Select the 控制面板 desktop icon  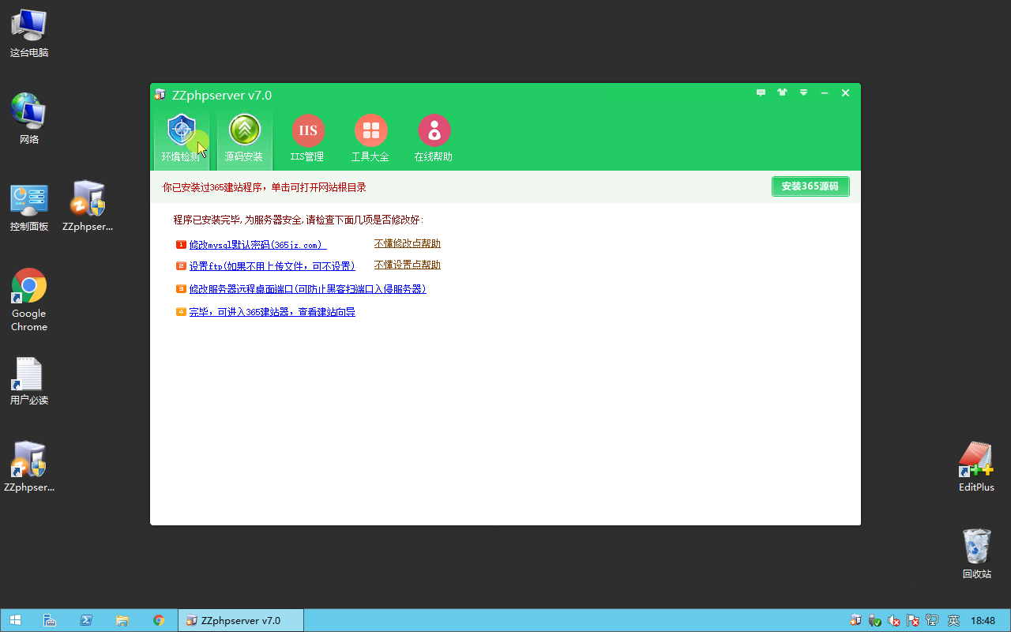pyautogui.click(x=29, y=206)
